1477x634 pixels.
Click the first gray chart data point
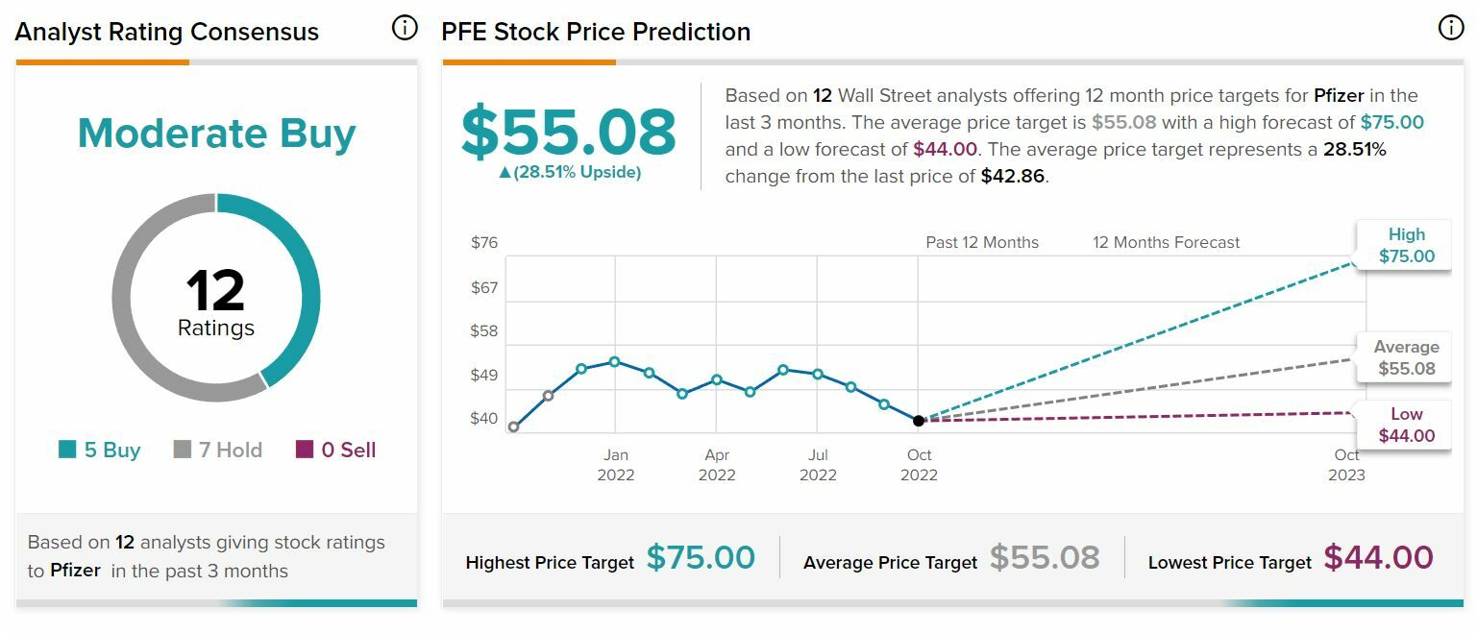514,427
